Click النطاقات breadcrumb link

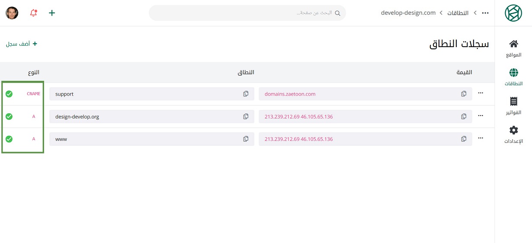457,13
